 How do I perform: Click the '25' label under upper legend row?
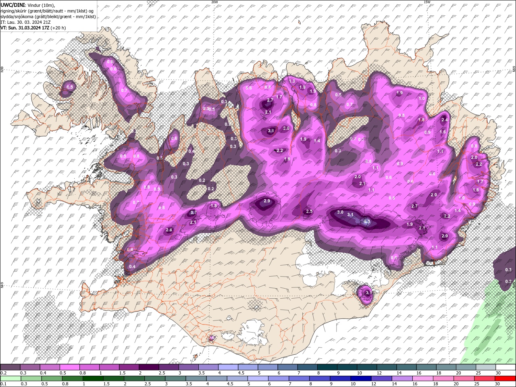point(478,373)
